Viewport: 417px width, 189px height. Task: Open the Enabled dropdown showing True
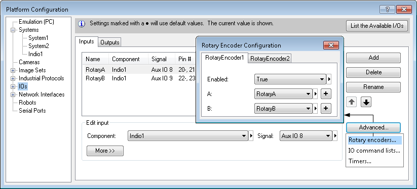pos(290,79)
